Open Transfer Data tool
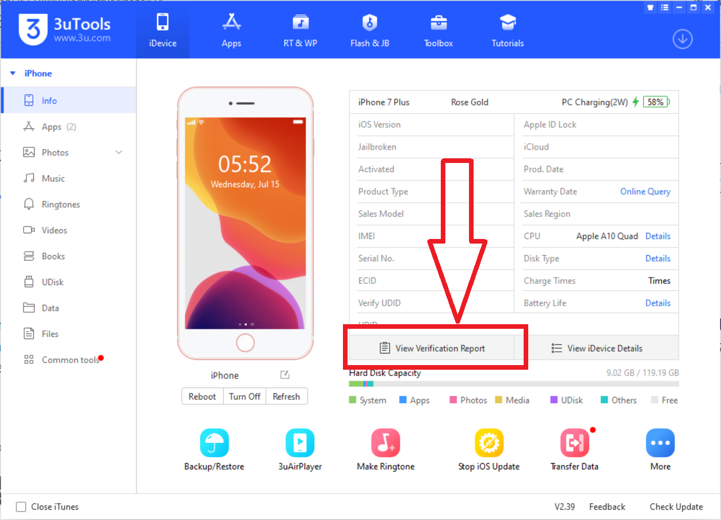 pyautogui.click(x=574, y=450)
